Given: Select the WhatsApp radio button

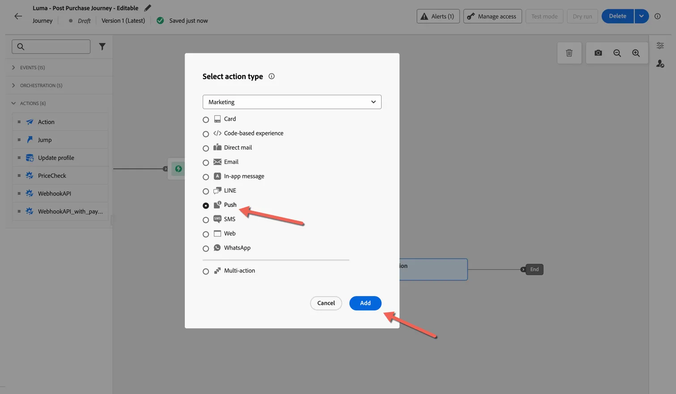Looking at the screenshot, I should pyautogui.click(x=206, y=248).
